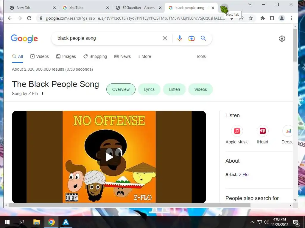Click the vertical scrollbar thumb

(295, 45)
